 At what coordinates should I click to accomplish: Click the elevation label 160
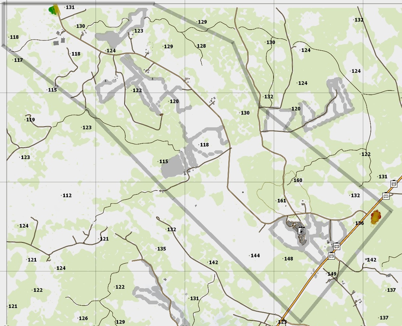[297, 180]
